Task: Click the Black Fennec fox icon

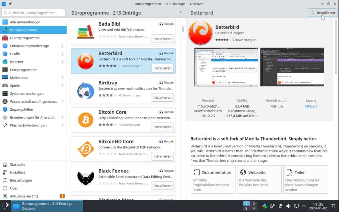Action: [x=86, y=179]
